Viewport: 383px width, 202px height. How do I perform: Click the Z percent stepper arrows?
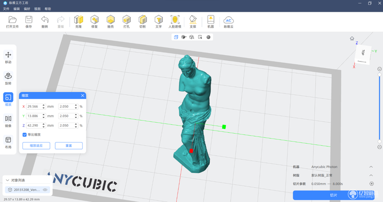76,126
